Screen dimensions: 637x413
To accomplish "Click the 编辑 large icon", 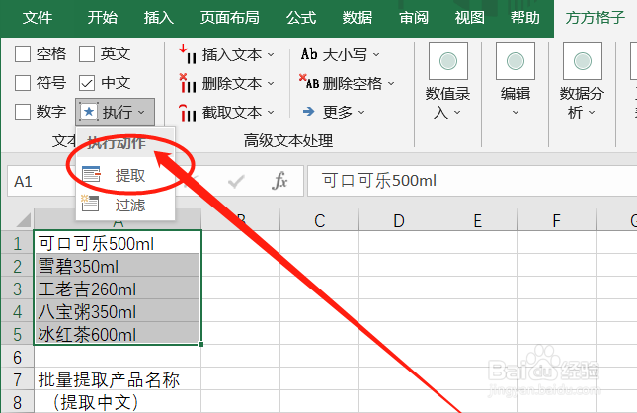I will (516, 61).
